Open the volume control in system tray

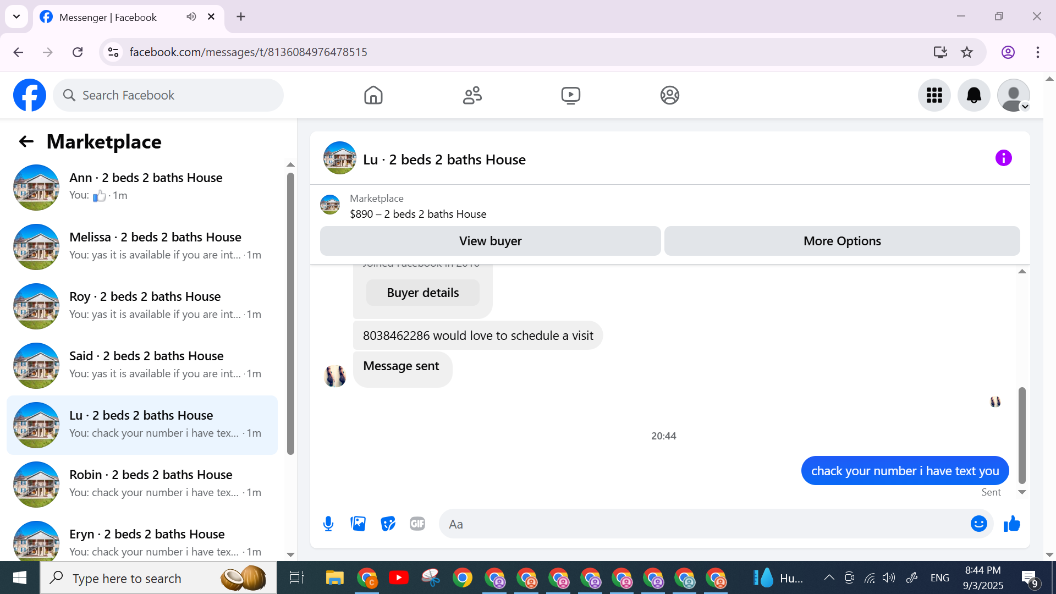tap(889, 577)
